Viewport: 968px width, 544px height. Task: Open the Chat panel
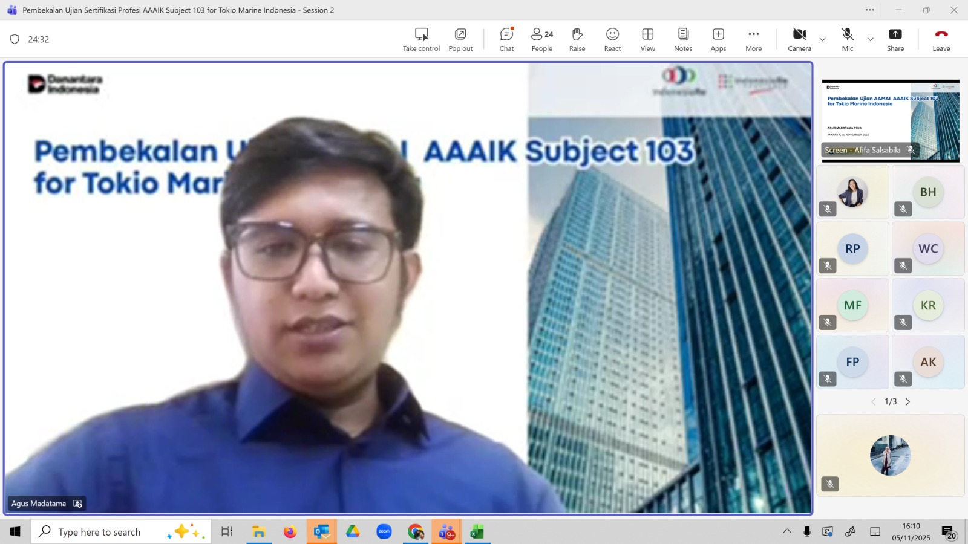tap(506, 39)
